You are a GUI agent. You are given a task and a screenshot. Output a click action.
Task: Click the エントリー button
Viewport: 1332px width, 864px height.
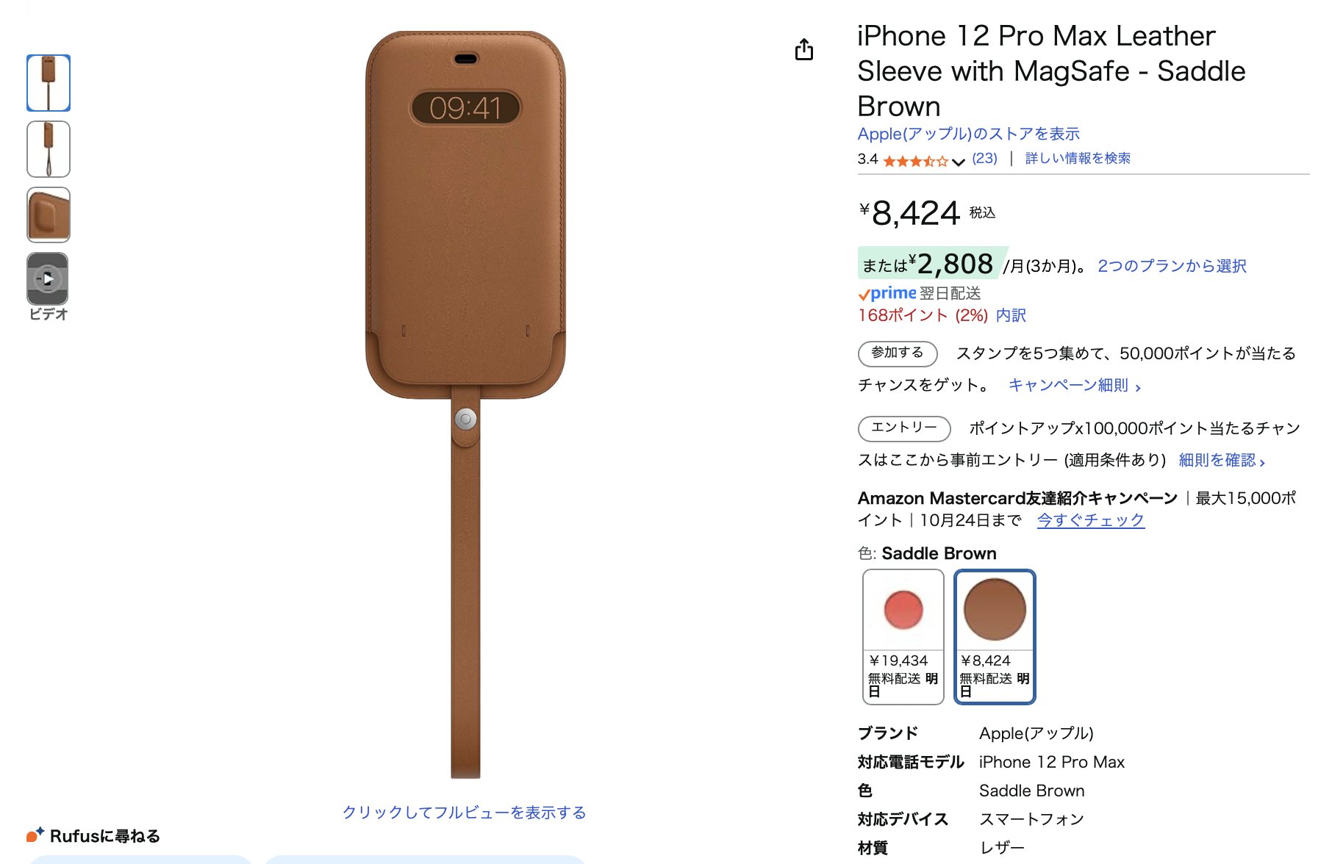coord(904,428)
